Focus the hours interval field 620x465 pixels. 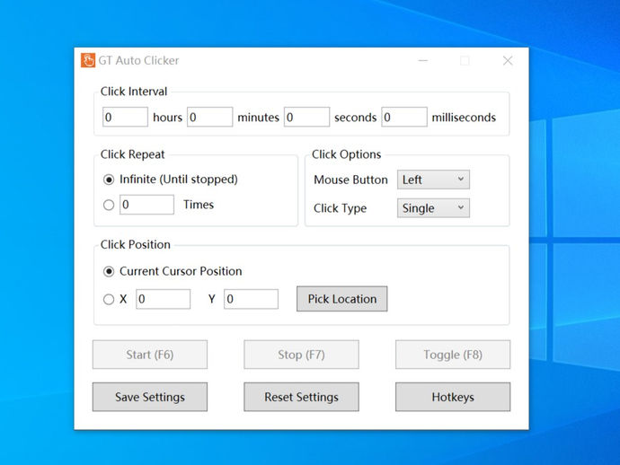tap(125, 117)
